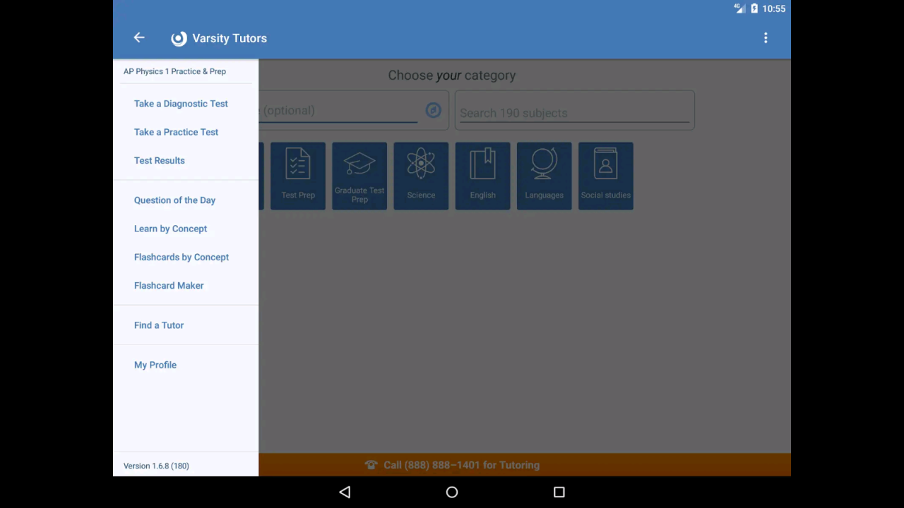Open the English category tile
The image size is (904, 508).
[482, 176]
